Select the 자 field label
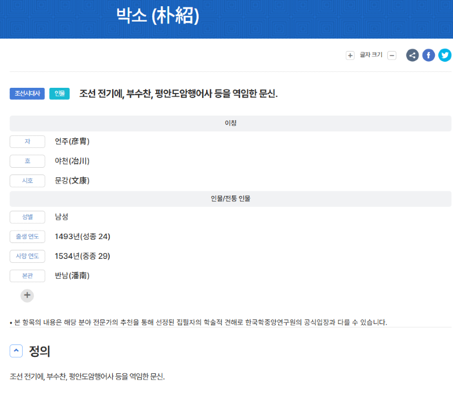The width and height of the screenshot is (453, 396). pos(27,142)
